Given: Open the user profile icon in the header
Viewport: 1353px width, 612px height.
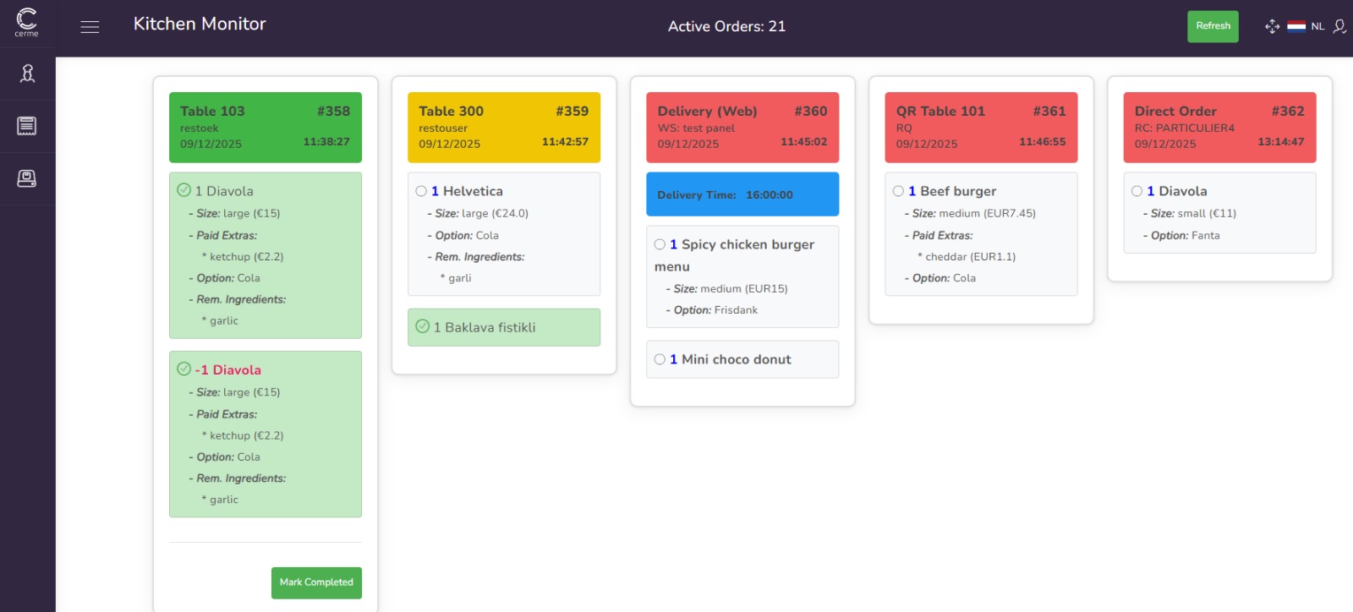Looking at the screenshot, I should (1339, 26).
